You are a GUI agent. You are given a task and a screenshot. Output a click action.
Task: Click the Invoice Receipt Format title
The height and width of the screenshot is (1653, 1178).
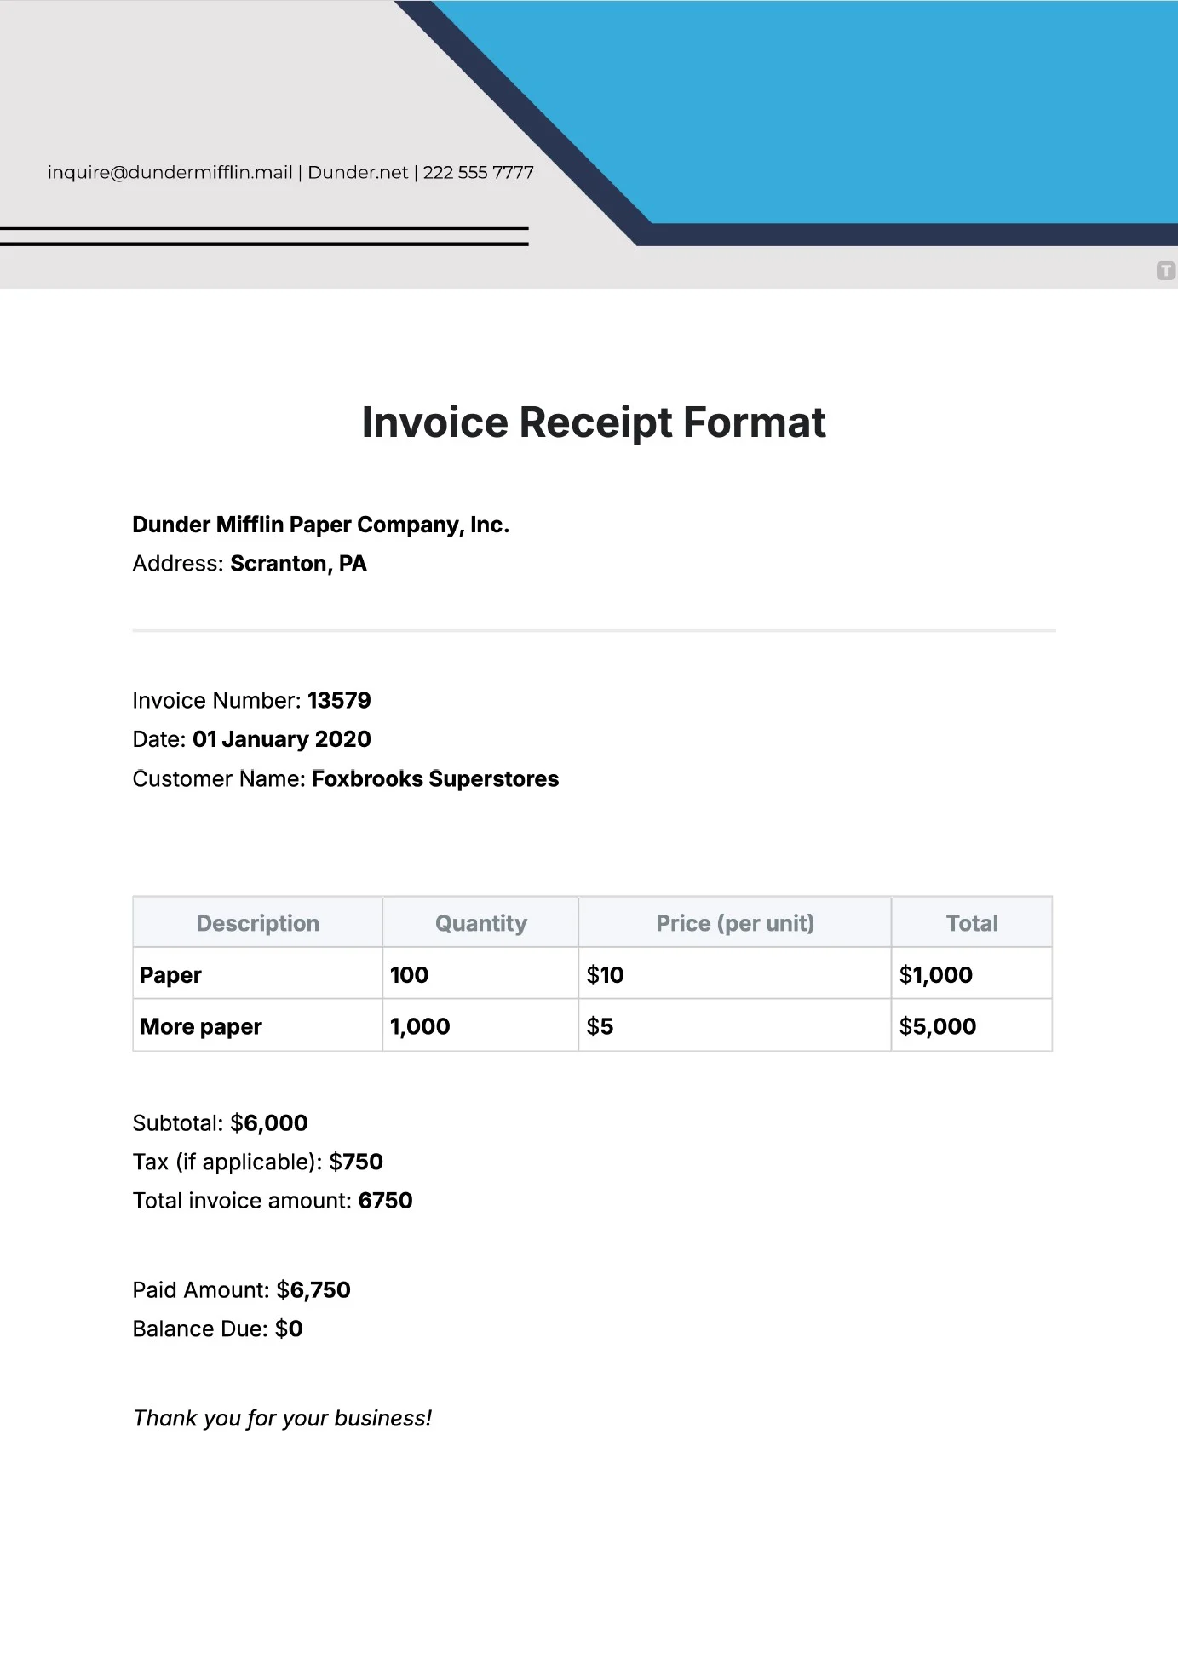[x=594, y=422]
